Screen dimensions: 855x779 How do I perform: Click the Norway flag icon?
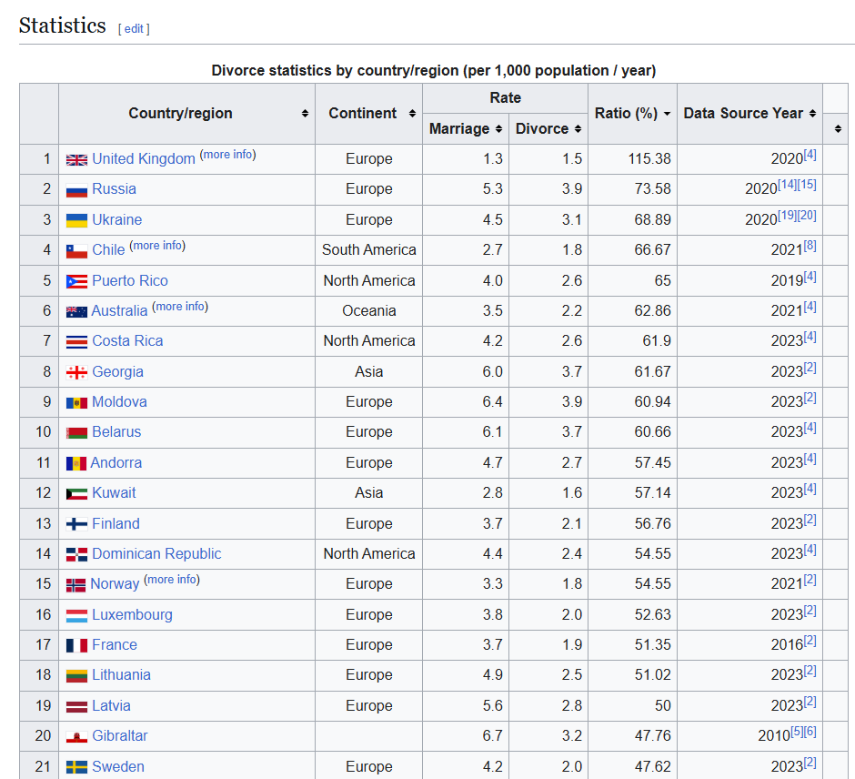pos(75,585)
